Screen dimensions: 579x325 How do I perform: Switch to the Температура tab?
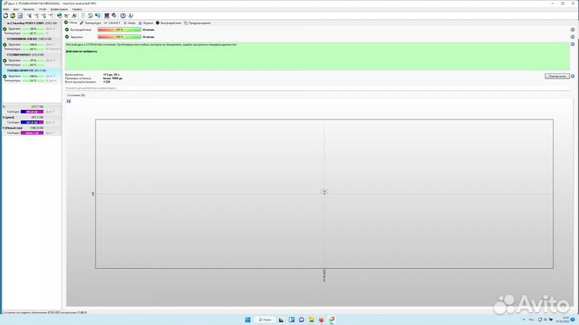pyautogui.click(x=90, y=22)
